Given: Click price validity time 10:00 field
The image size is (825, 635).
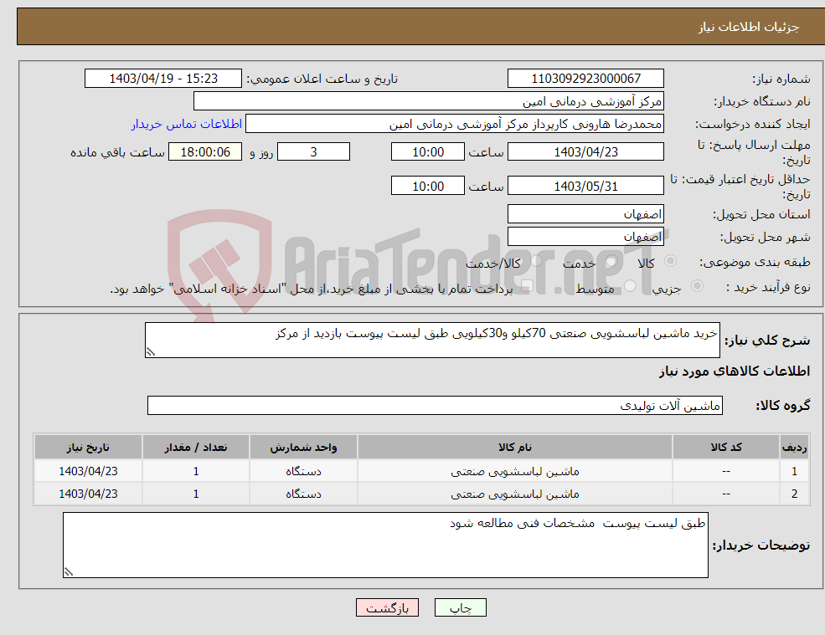Looking at the screenshot, I should (x=428, y=186).
